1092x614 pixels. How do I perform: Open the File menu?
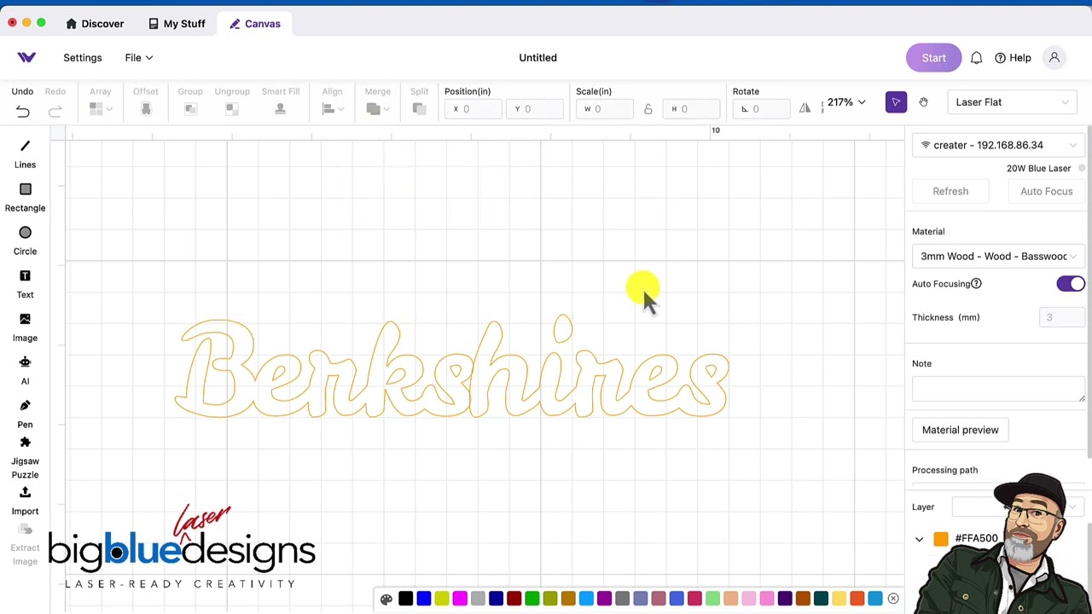[138, 58]
